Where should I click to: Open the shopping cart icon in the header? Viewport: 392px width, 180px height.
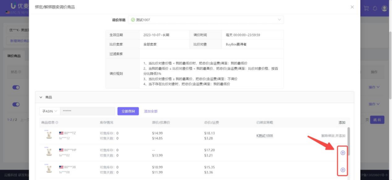click(366, 8)
